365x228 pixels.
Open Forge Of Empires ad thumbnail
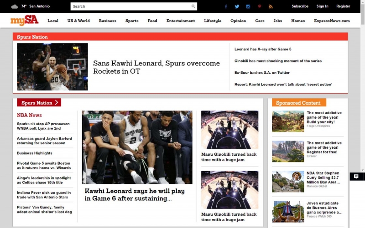click(288, 122)
